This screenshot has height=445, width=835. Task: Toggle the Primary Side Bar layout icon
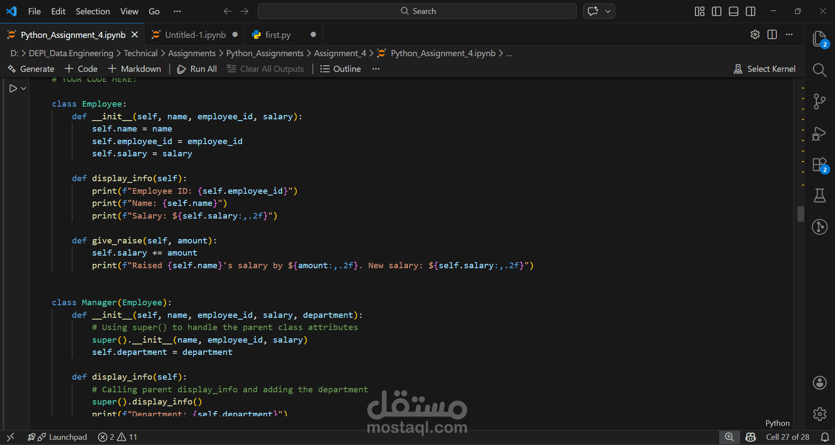coord(716,11)
